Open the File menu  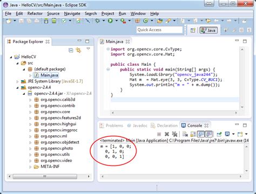click(x=8, y=13)
